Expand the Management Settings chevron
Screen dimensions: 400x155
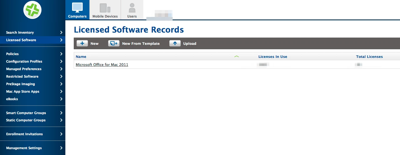point(61,148)
